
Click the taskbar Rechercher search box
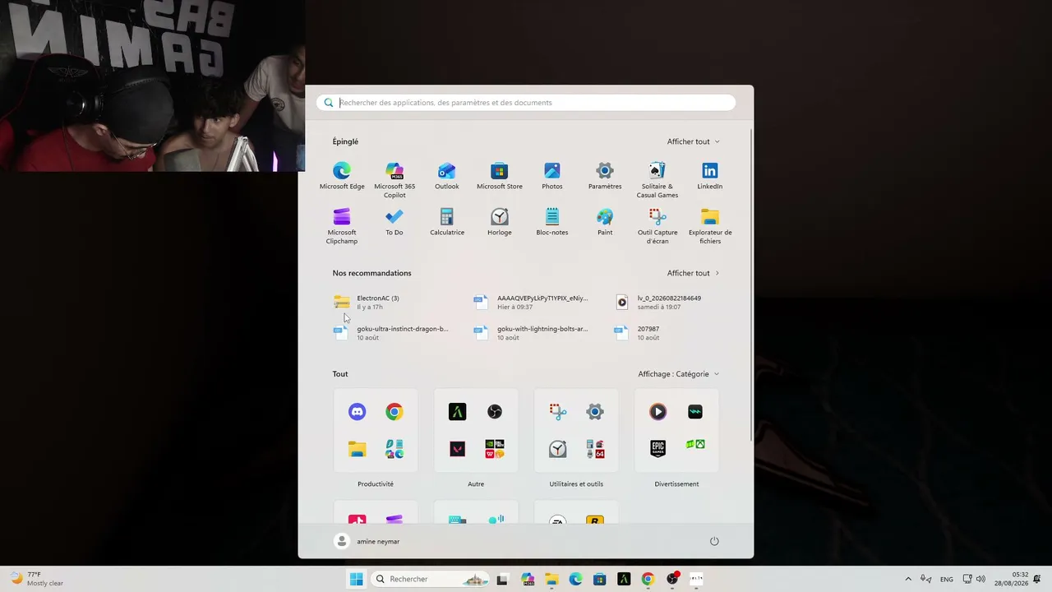pos(429,579)
